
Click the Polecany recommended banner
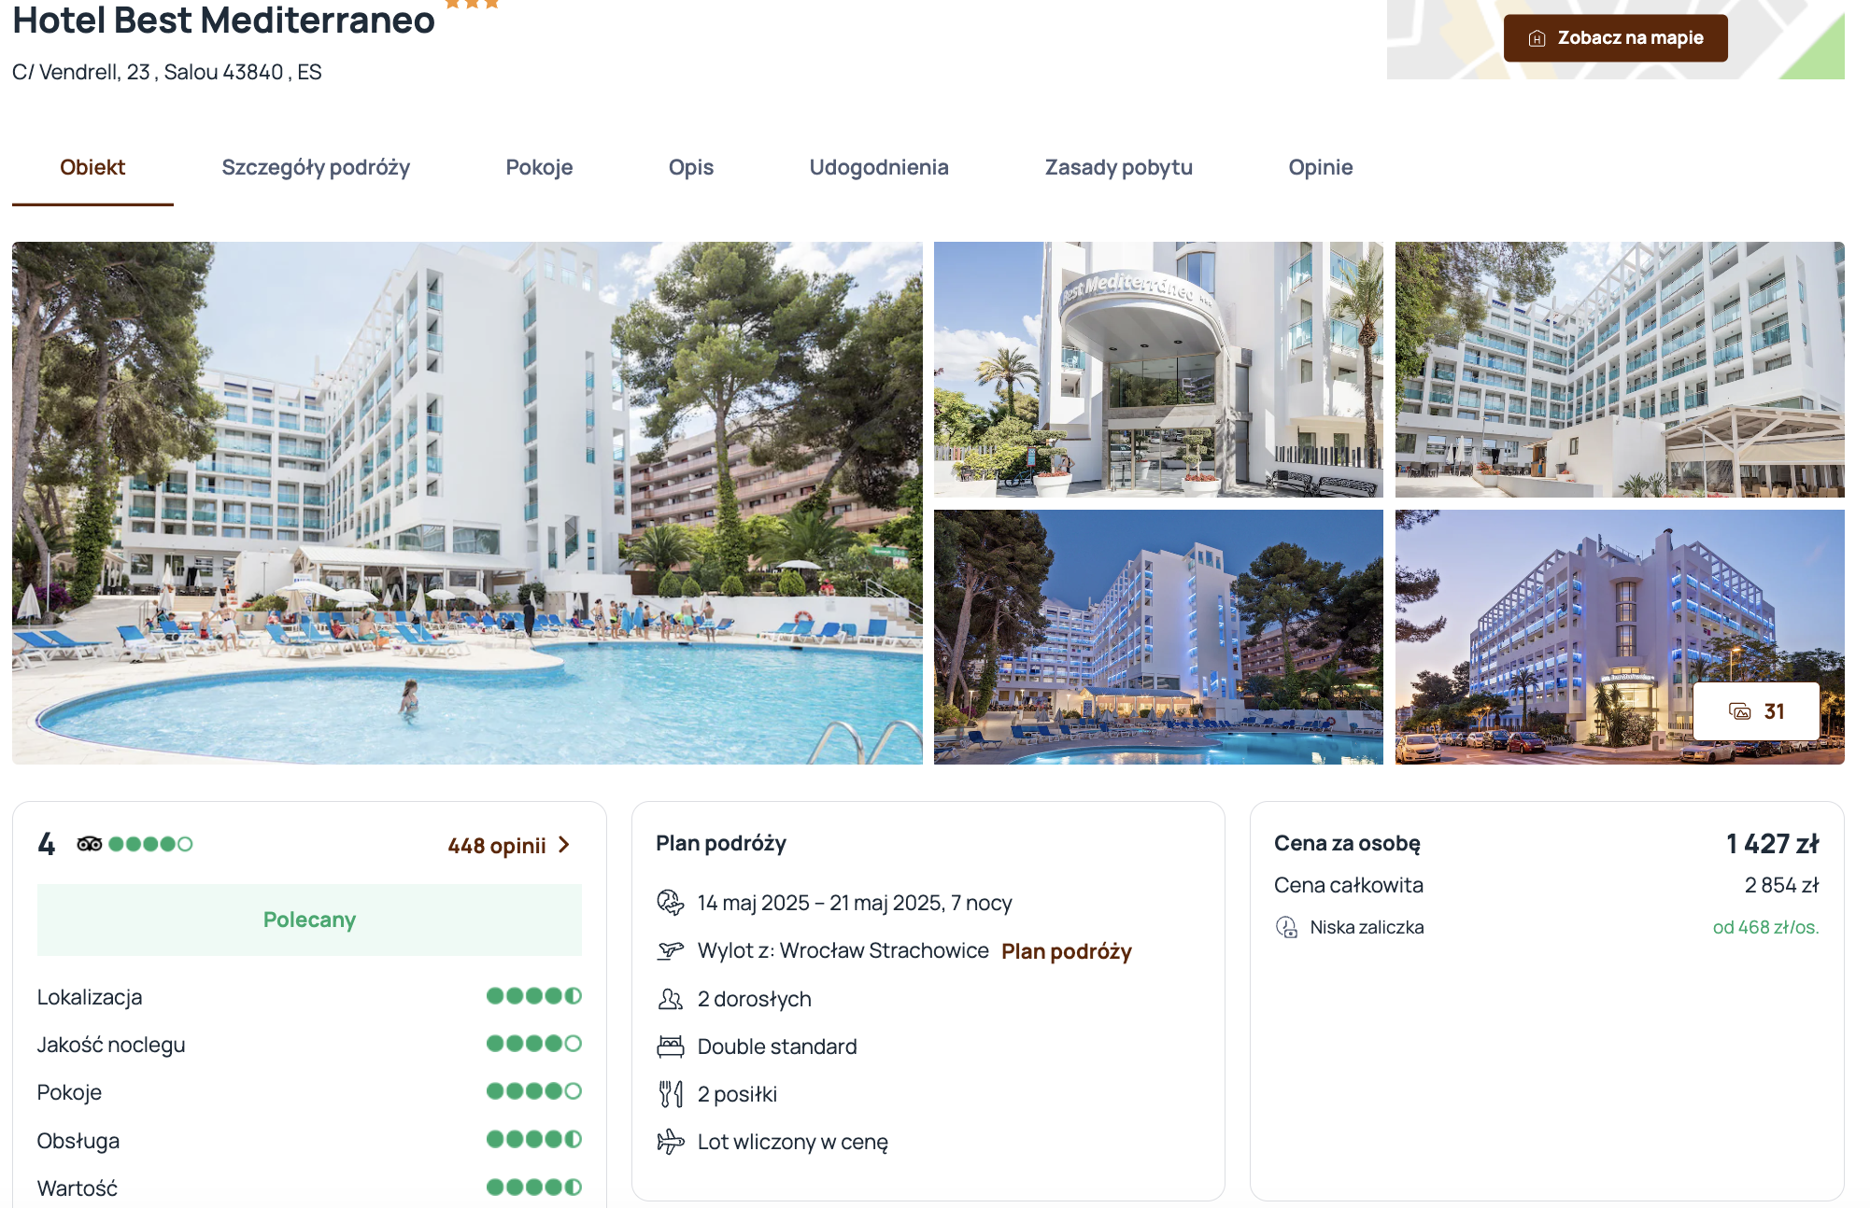tap(309, 920)
